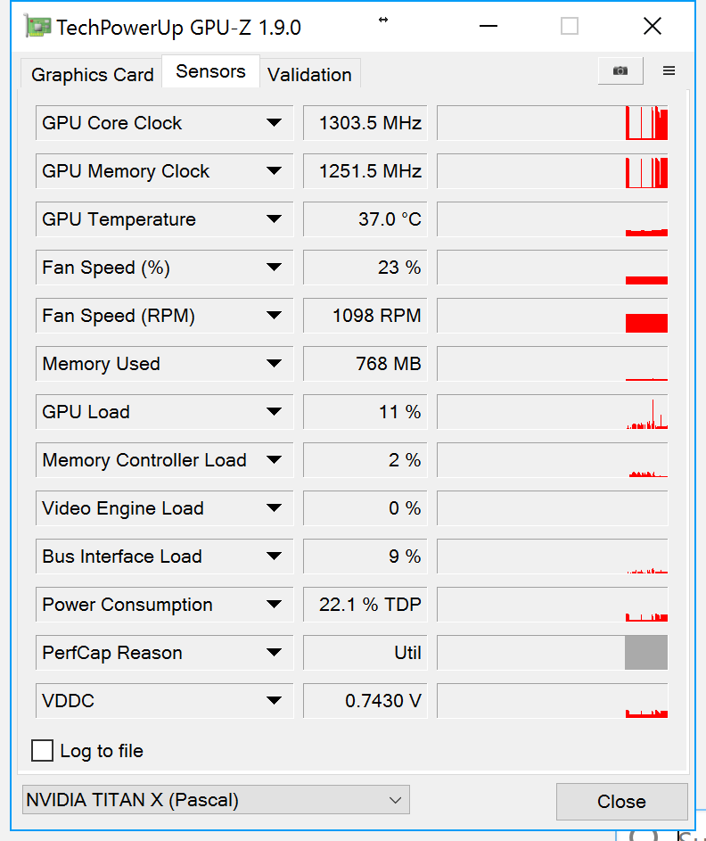
Task: Open the NVIDIA TITAN X device selector
Action: coord(215,800)
